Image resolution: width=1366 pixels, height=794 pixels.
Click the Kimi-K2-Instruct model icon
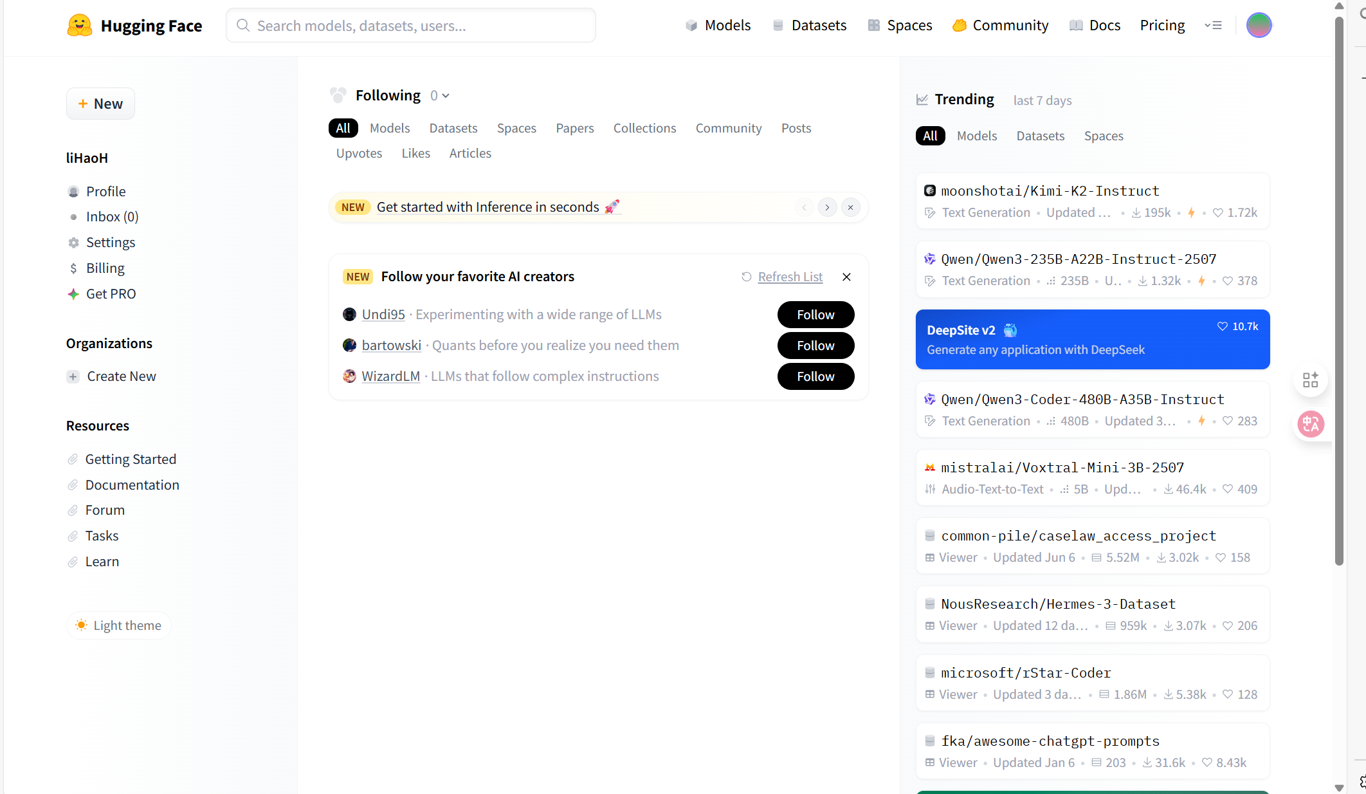pos(930,190)
